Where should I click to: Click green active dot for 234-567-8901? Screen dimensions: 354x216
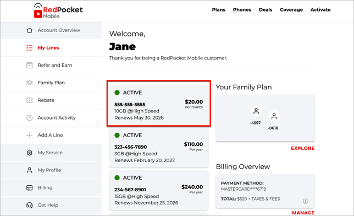[117, 178]
